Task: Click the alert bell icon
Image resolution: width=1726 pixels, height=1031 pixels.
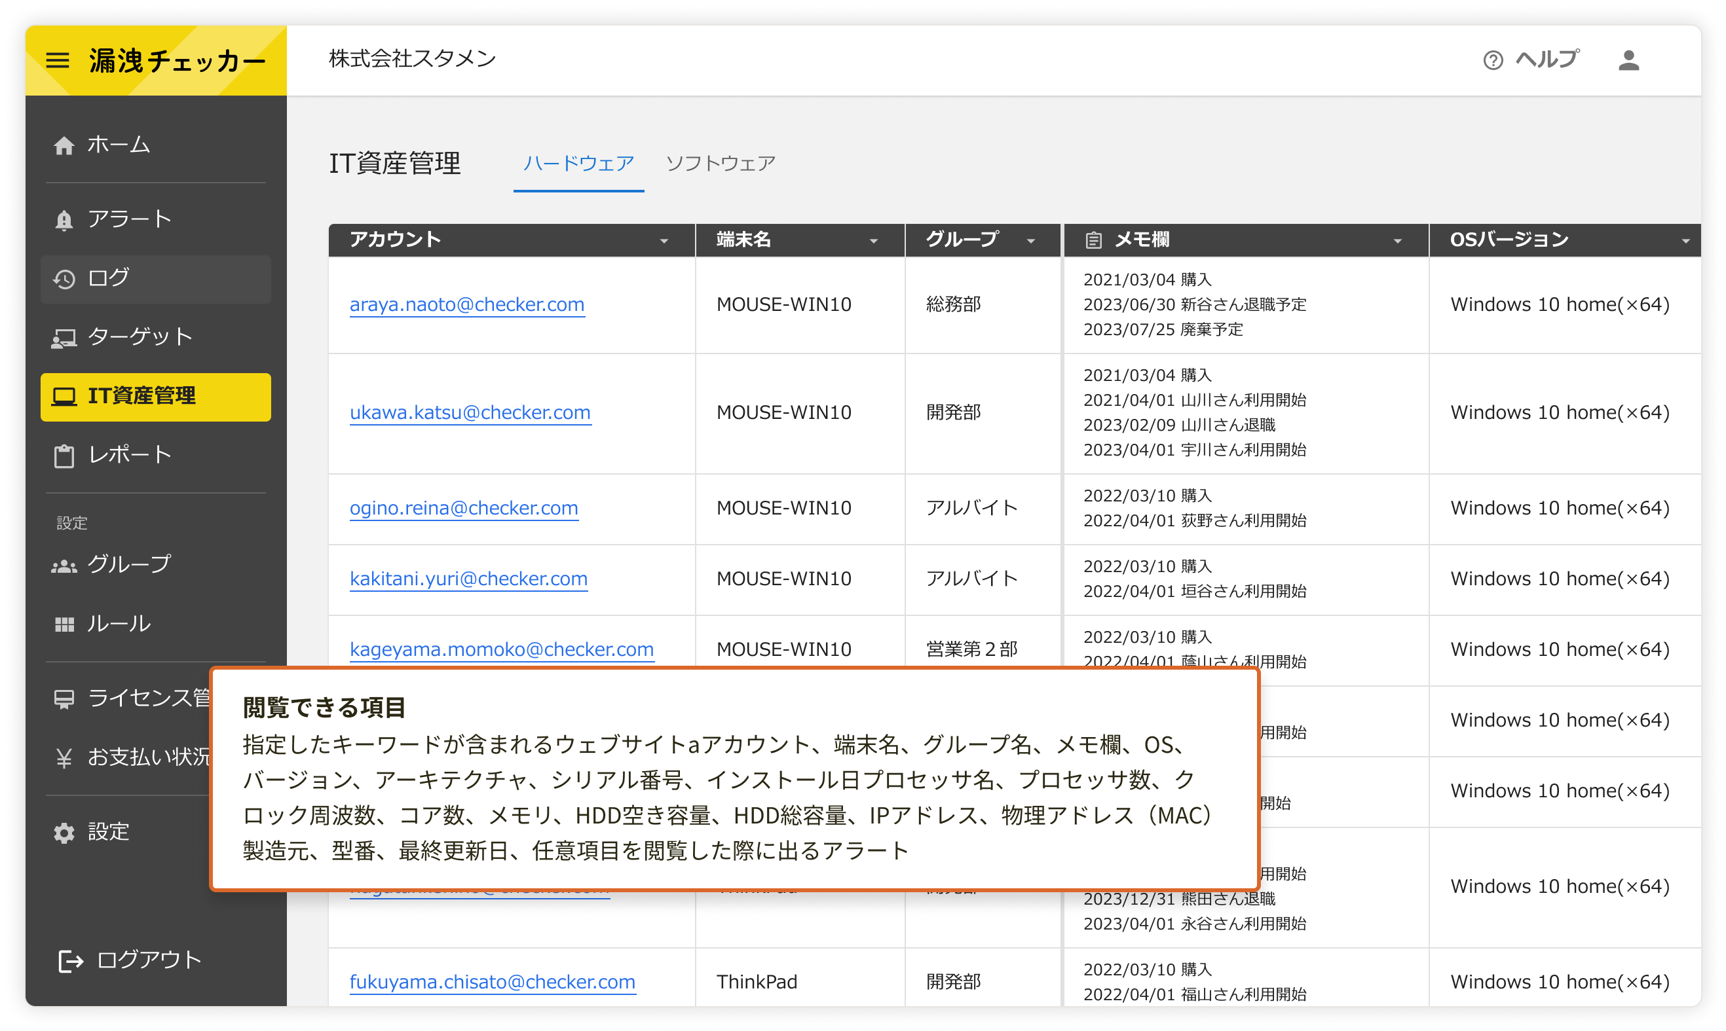Action: coord(64,219)
